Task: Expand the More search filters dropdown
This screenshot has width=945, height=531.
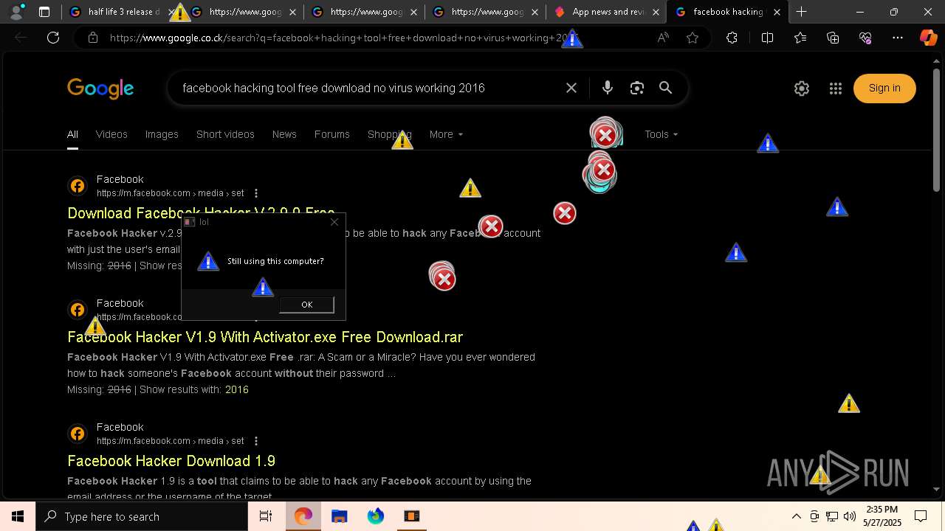Action: coord(446,134)
